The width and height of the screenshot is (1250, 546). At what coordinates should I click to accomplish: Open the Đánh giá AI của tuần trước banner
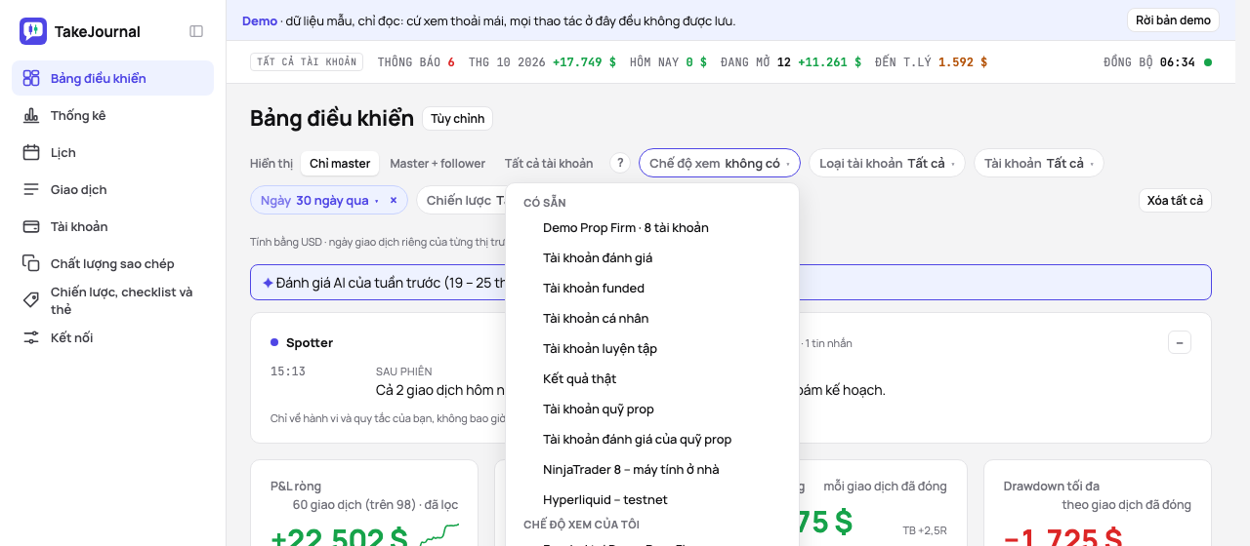[x=730, y=283]
